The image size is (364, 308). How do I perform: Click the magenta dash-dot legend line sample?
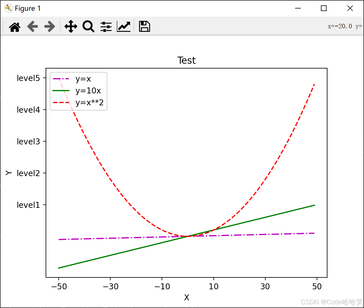tap(61, 79)
